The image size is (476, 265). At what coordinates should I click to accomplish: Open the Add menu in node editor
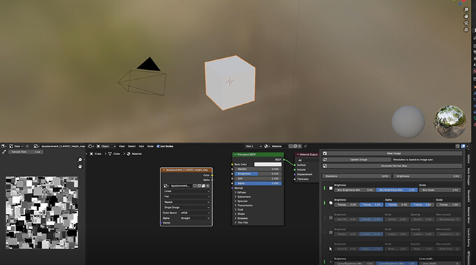coord(141,146)
